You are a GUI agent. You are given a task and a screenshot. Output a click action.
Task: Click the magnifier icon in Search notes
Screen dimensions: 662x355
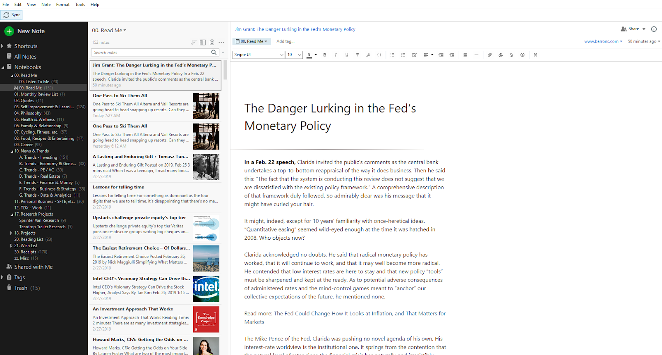(x=214, y=52)
